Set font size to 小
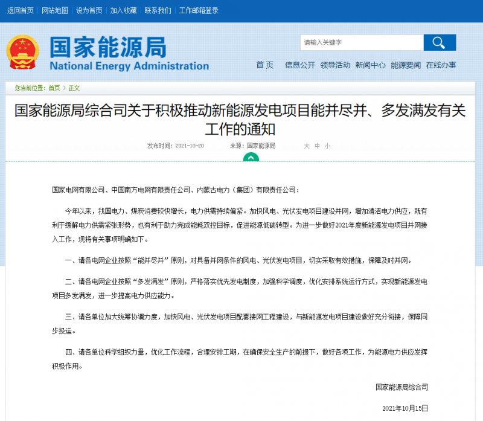 (327, 146)
